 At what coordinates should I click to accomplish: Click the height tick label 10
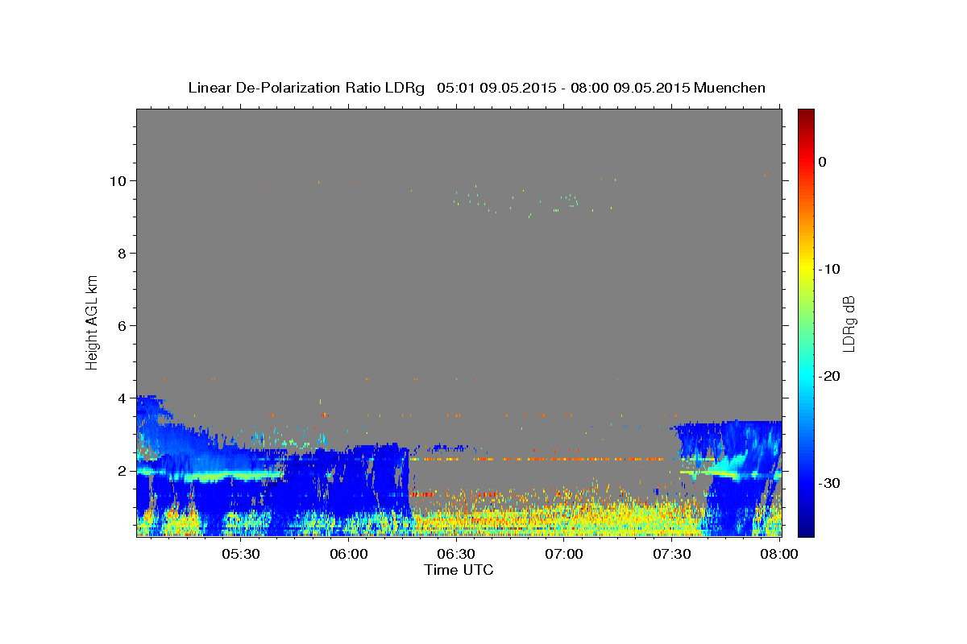coord(118,180)
